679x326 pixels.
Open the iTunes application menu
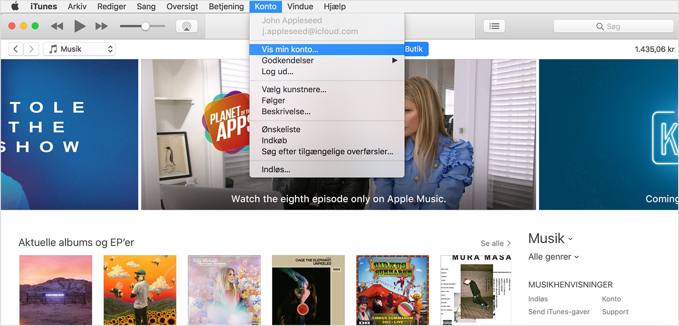point(44,7)
